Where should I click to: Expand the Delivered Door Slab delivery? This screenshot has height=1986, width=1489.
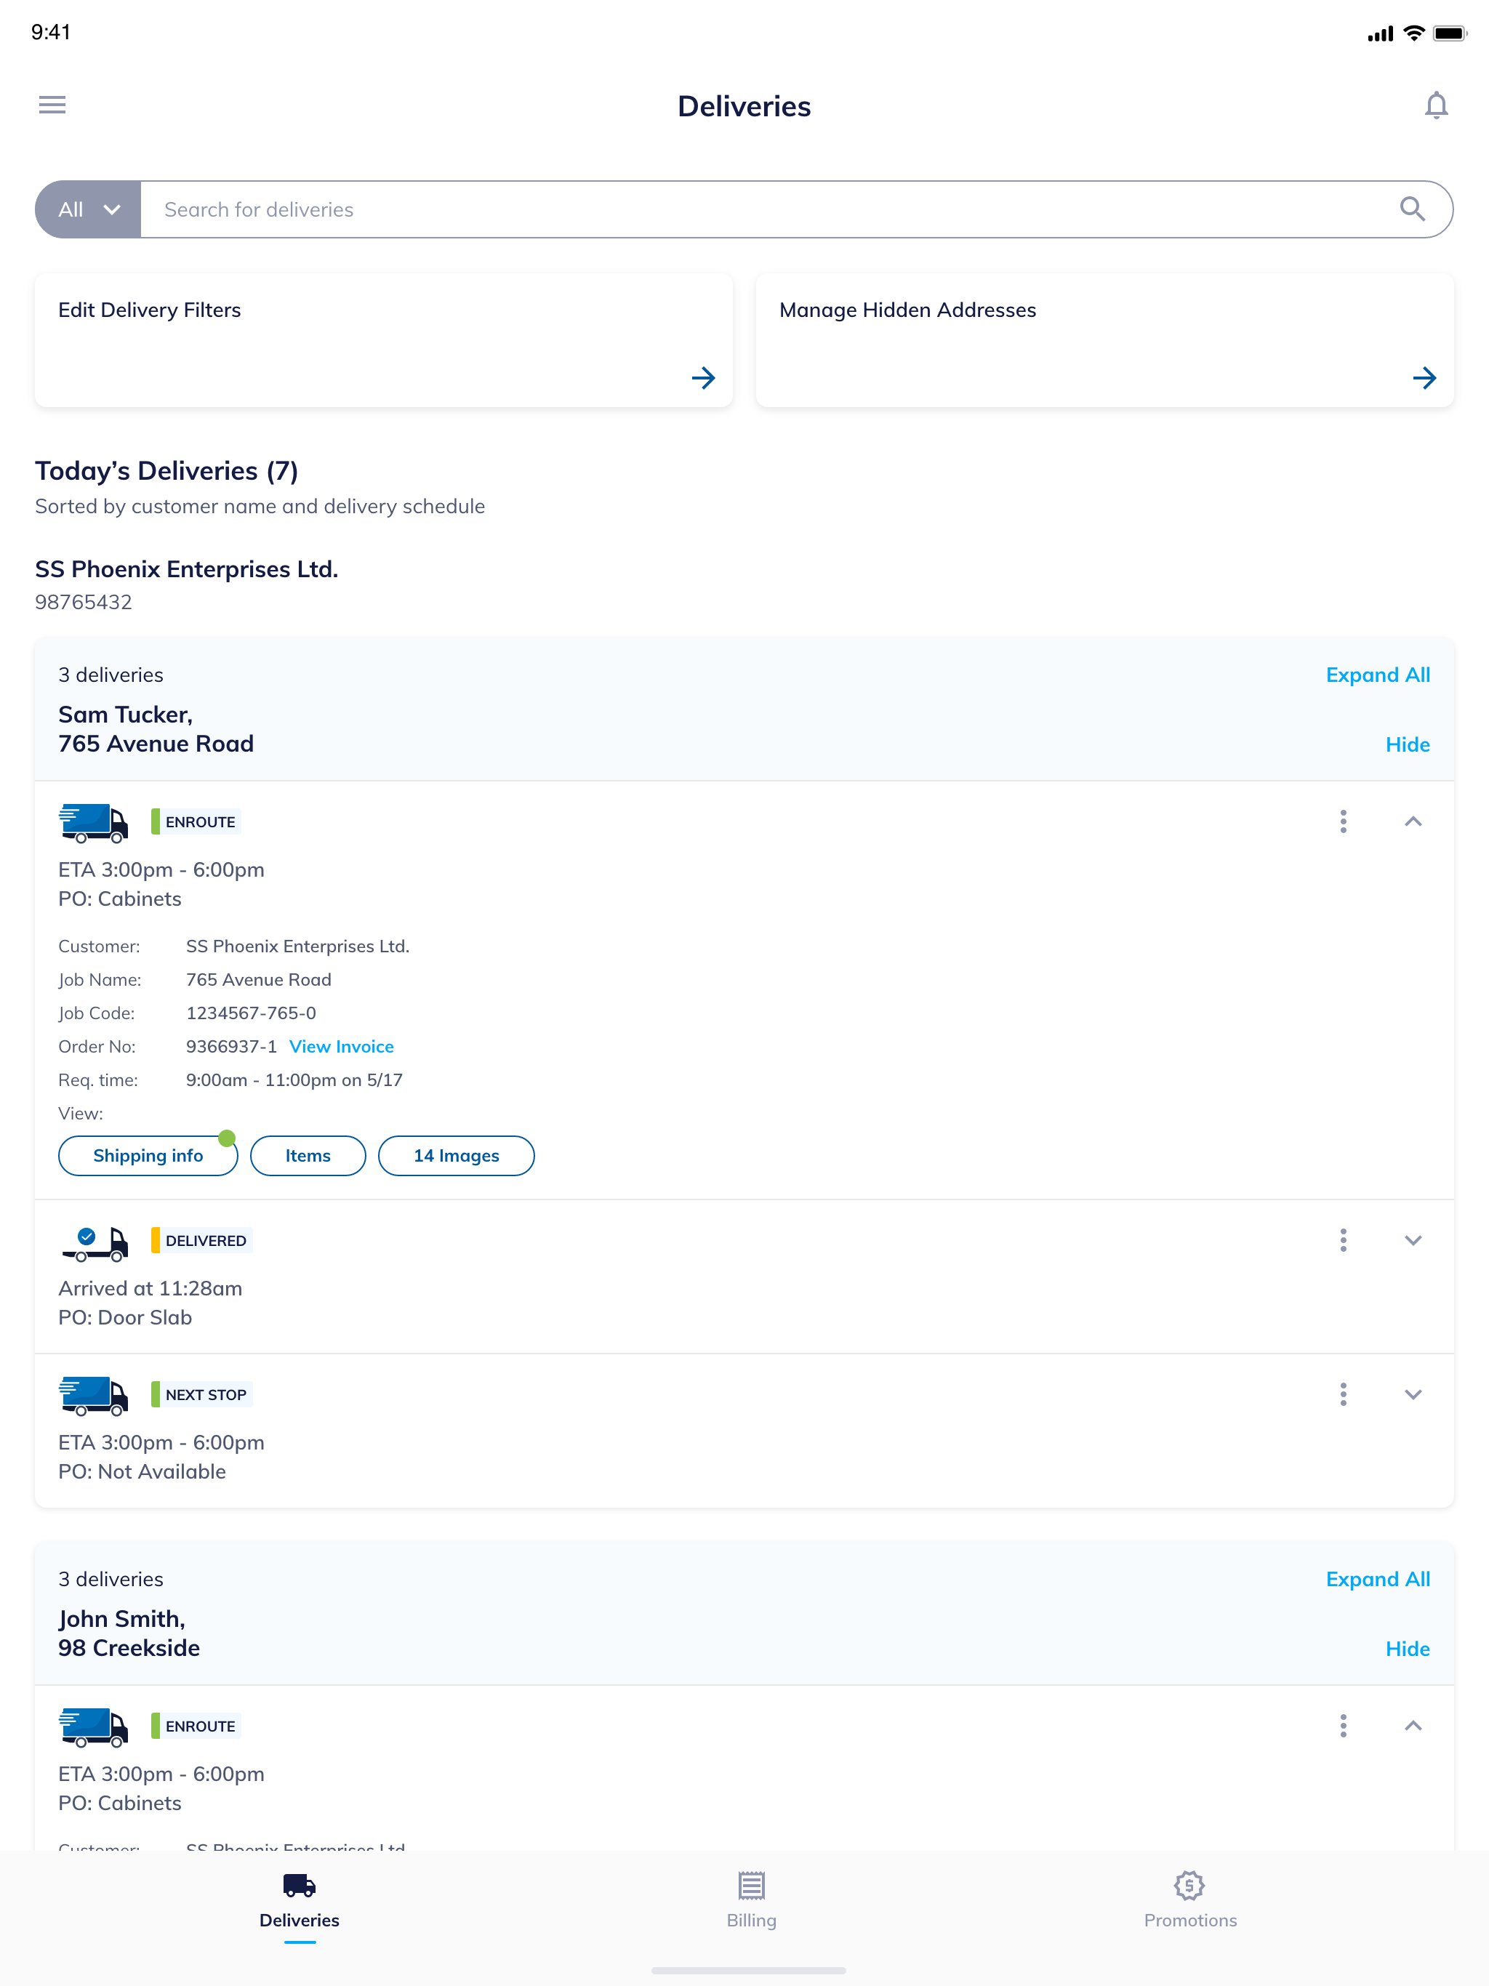[1413, 1240]
